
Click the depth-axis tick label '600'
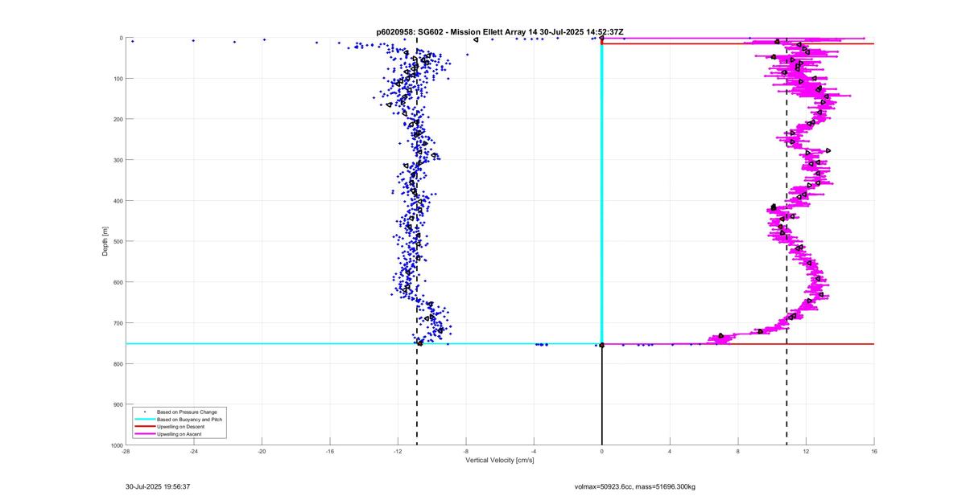[118, 282]
